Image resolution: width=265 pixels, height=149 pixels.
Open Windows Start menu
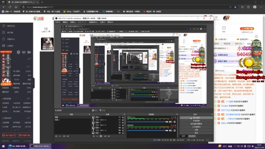[3, 146]
